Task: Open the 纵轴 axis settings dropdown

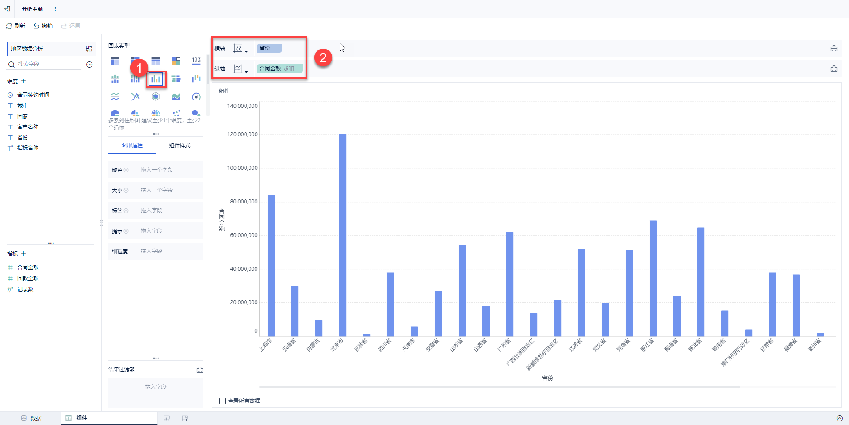Action: tap(240, 69)
